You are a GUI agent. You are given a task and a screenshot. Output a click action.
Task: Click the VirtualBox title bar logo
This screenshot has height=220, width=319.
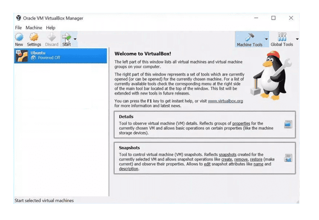tap(18, 18)
